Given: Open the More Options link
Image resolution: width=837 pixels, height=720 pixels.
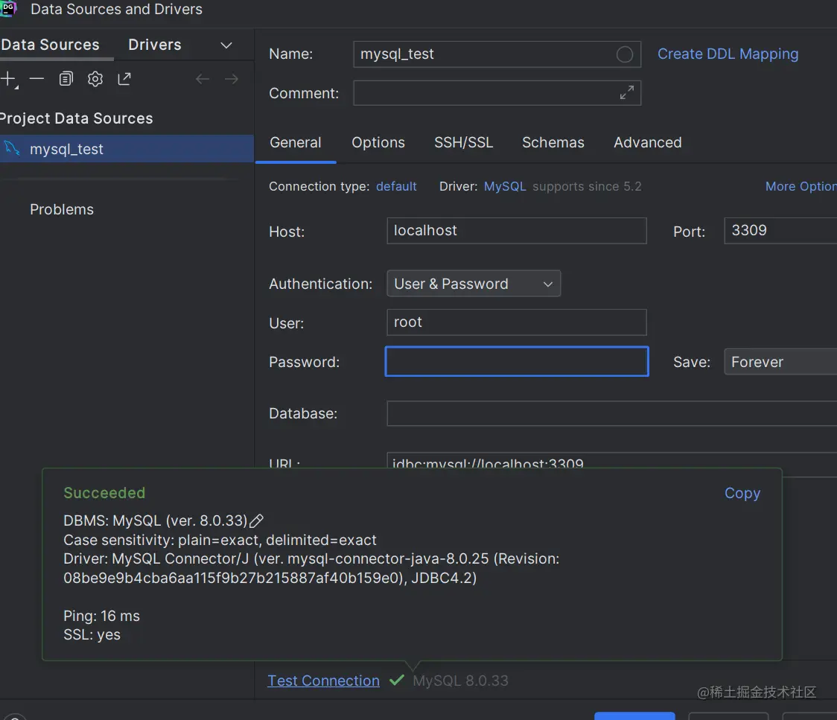Looking at the screenshot, I should [801, 186].
